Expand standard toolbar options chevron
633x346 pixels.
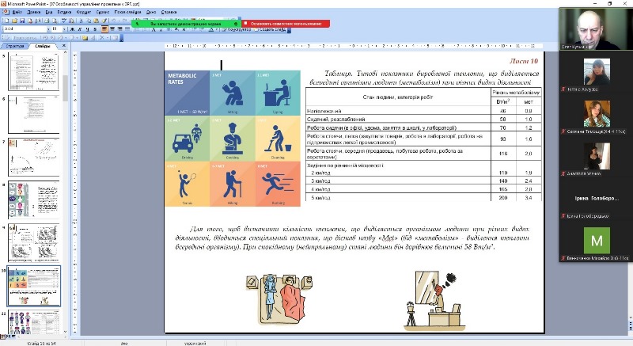point(240,20)
